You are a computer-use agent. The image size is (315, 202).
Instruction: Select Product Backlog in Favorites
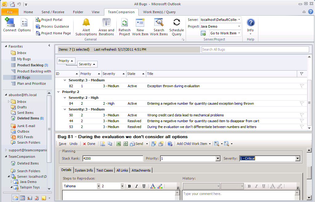coord(30,65)
